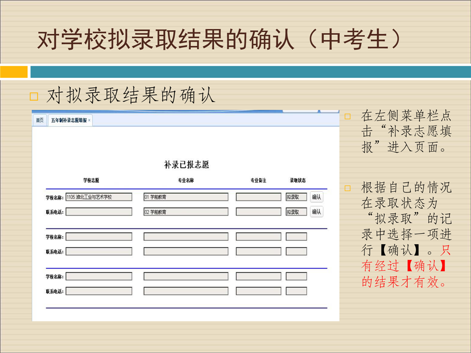Click the third group's empty 联系电话 field
This screenshot has width=471, height=353.
point(99,291)
